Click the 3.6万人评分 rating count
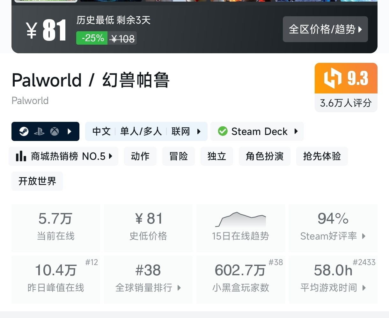The width and height of the screenshot is (389, 318). coord(346,103)
